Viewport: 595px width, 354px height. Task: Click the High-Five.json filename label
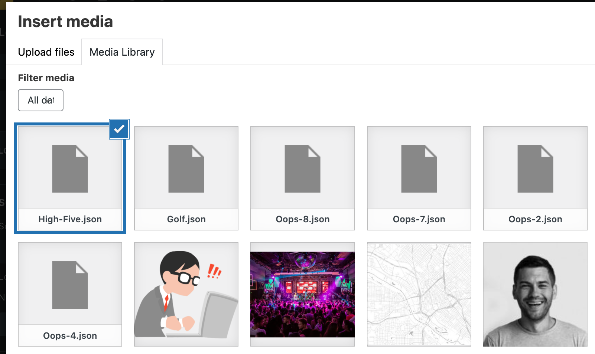(x=70, y=219)
